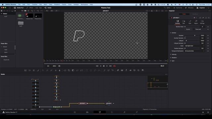The width and height of the screenshot is (212, 119).
Task: Open the Deliver page with the rocket icon
Action: pyautogui.click(x=137, y=112)
